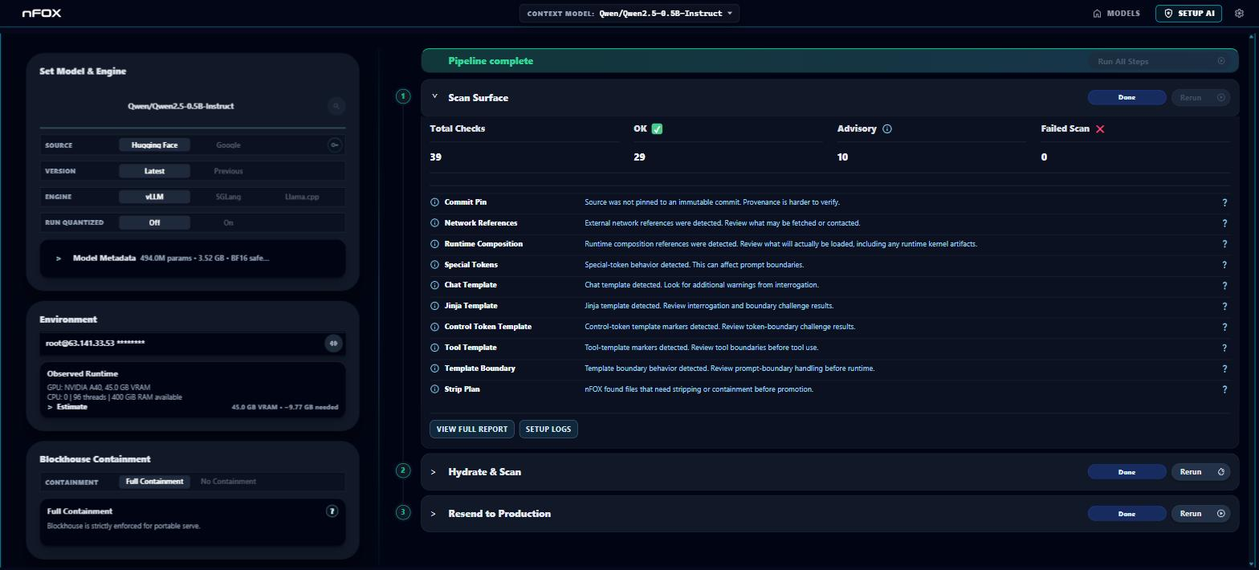1259x570 pixels.
Task: Click the View Full Report button
Action: [x=472, y=430]
